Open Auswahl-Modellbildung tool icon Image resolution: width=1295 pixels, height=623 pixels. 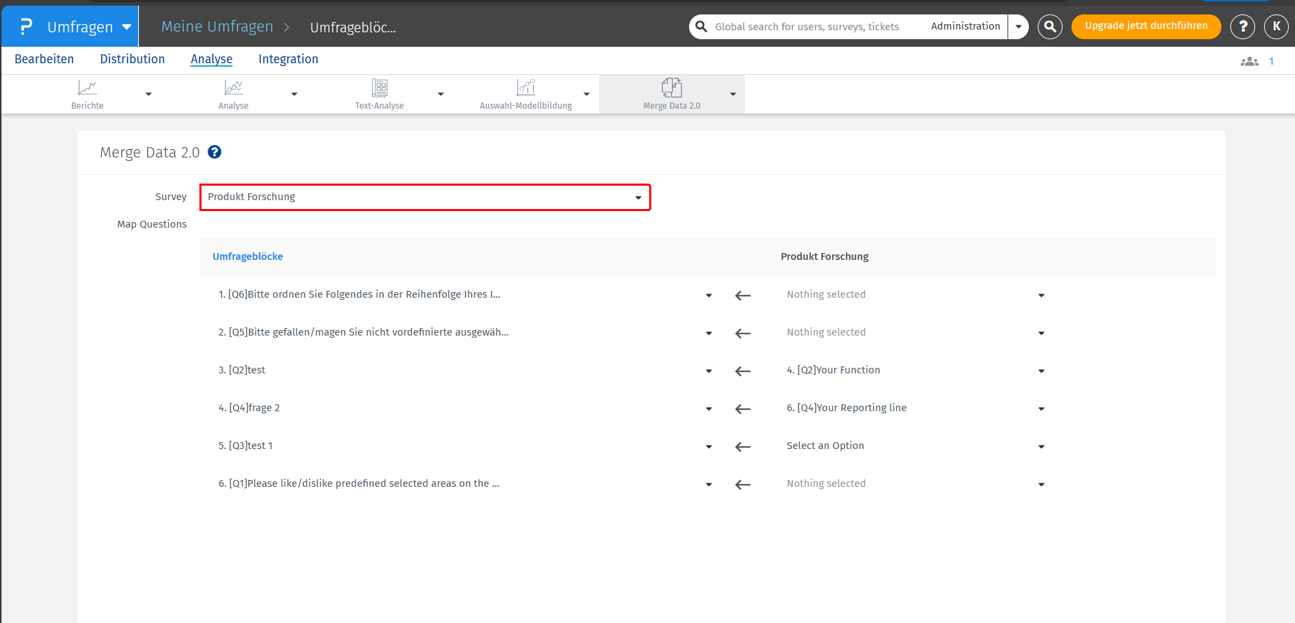tap(525, 88)
